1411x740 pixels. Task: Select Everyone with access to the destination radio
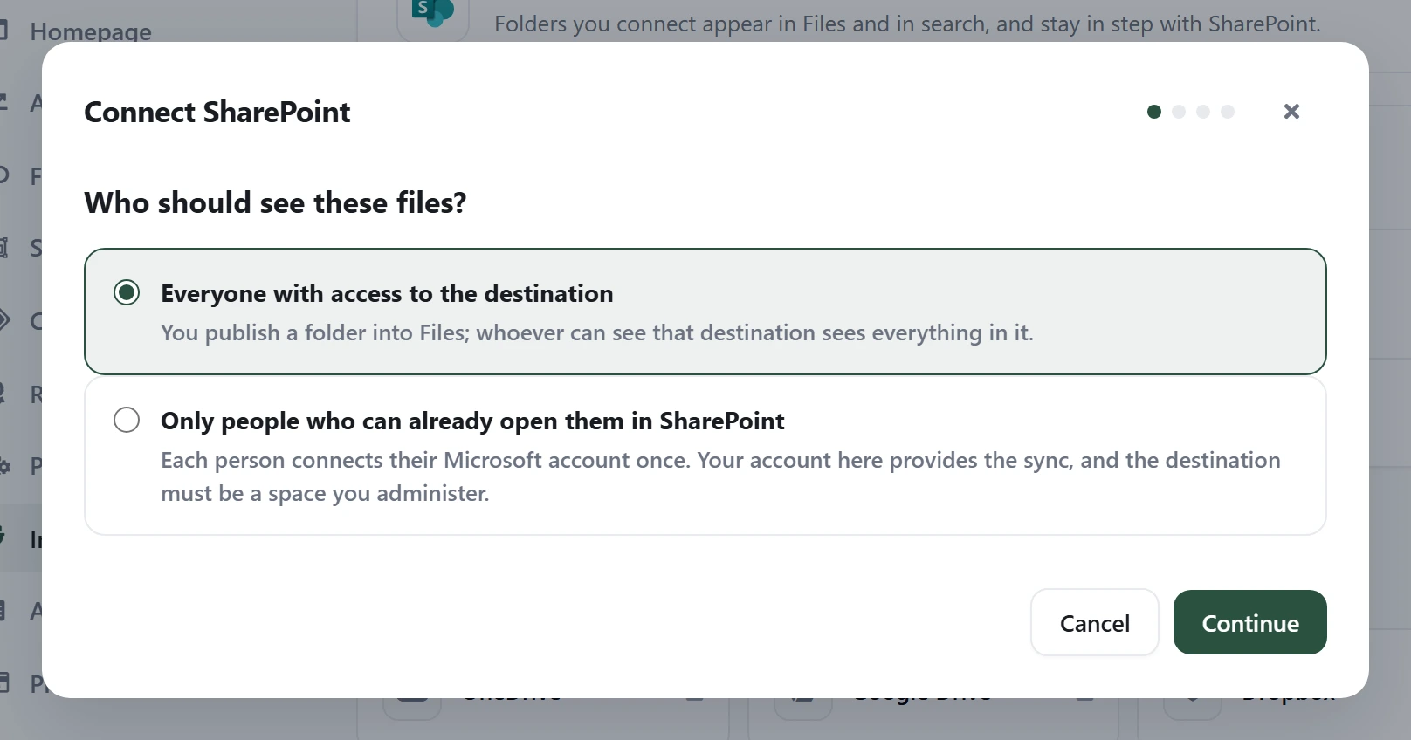pos(127,292)
